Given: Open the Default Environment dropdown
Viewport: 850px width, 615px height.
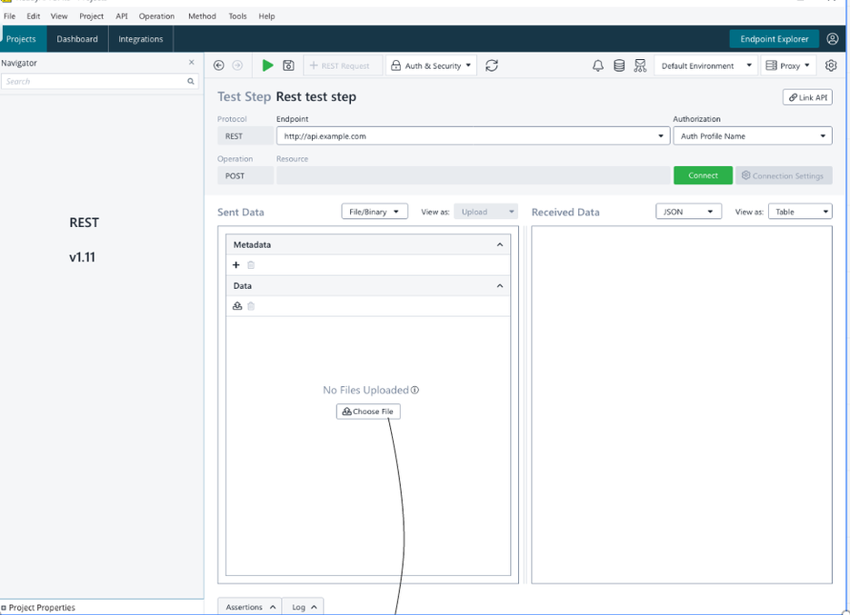Looking at the screenshot, I should (x=705, y=65).
